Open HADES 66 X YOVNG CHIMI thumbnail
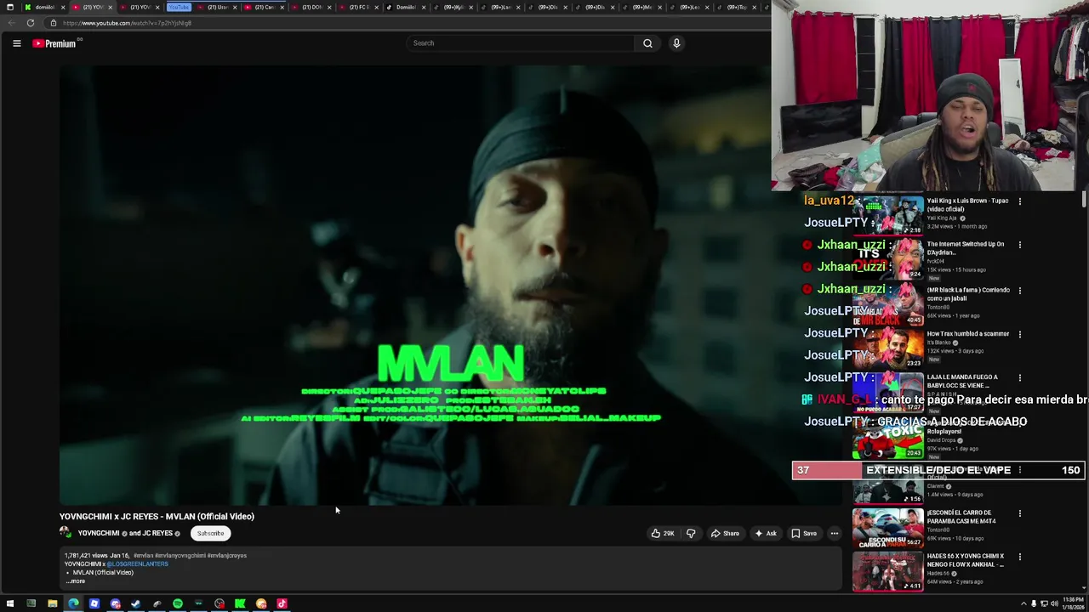Viewport: 1089px width, 612px height. 888,571
